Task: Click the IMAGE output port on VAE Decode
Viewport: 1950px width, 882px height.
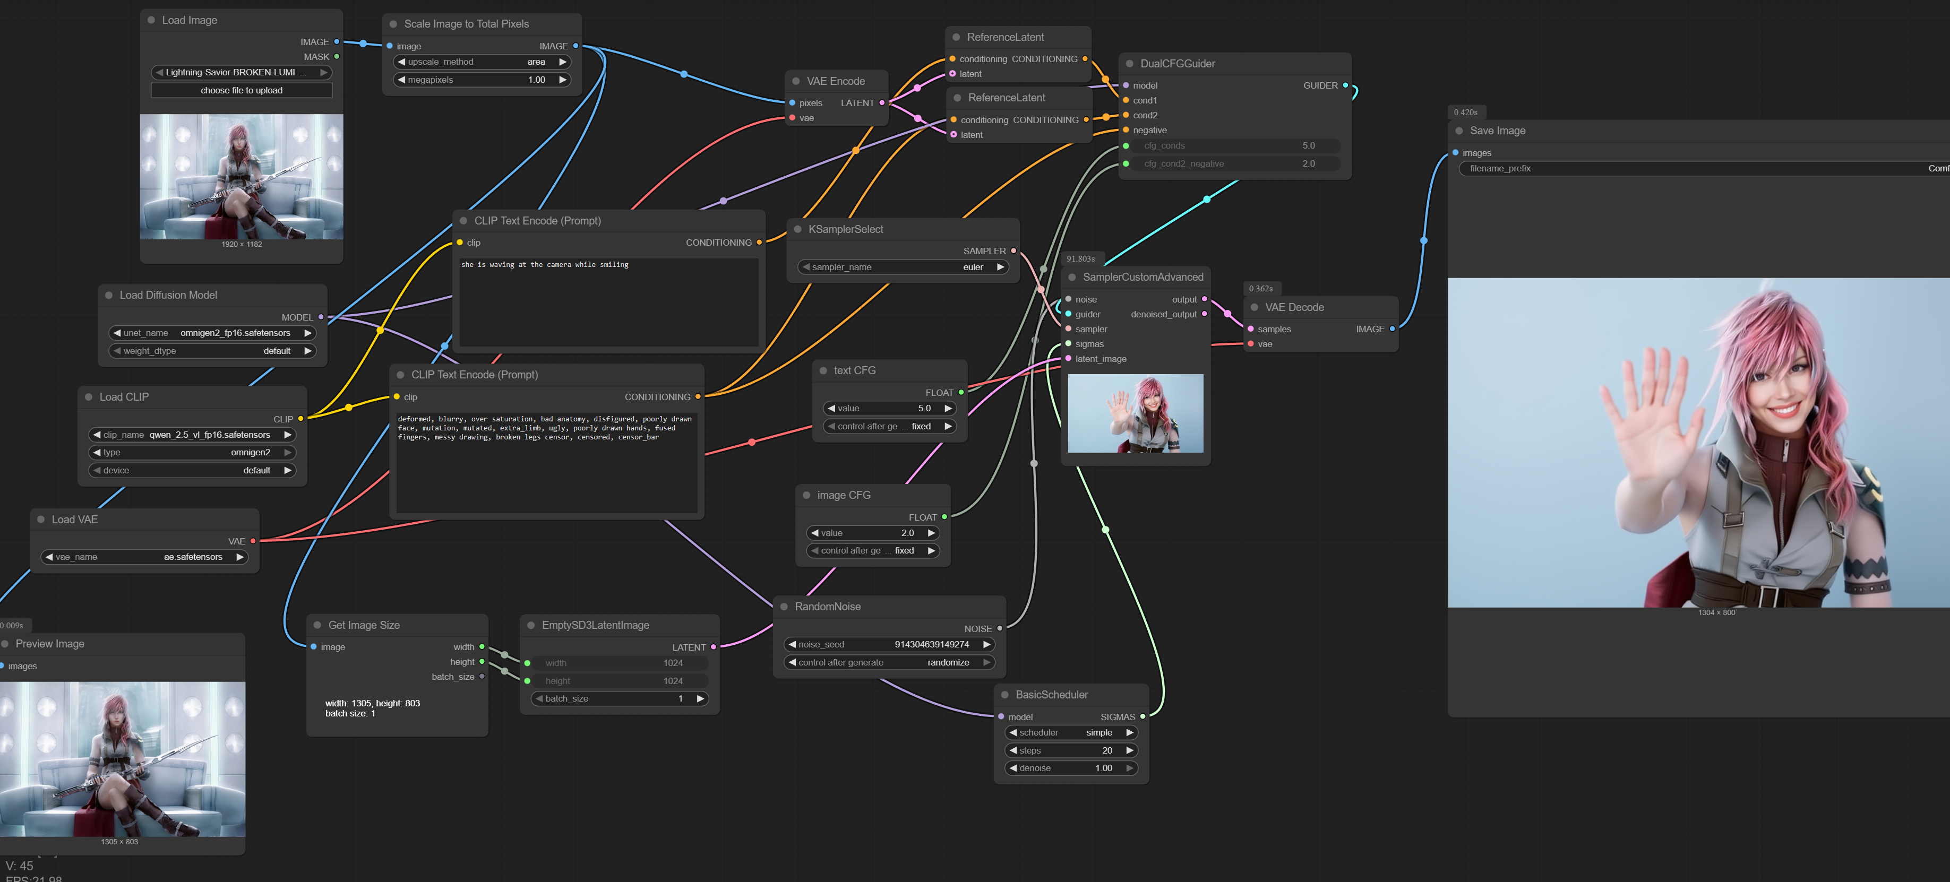Action: click(1392, 329)
